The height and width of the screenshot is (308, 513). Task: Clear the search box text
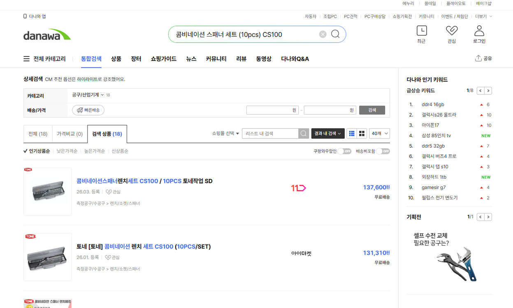pos(323,34)
